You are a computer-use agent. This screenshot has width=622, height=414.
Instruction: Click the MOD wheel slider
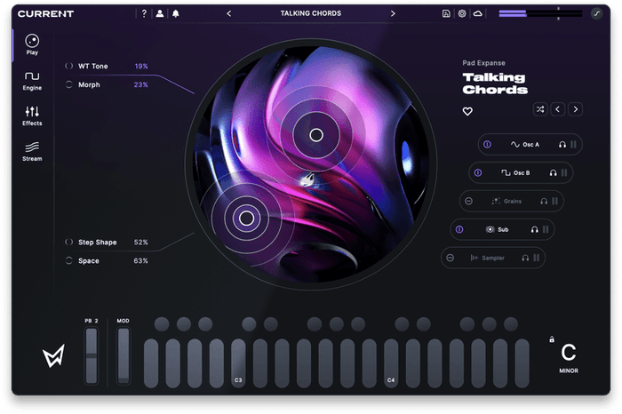pos(124,355)
